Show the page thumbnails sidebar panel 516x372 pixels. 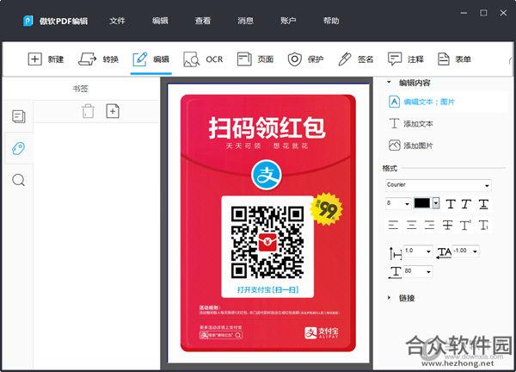tap(18, 116)
